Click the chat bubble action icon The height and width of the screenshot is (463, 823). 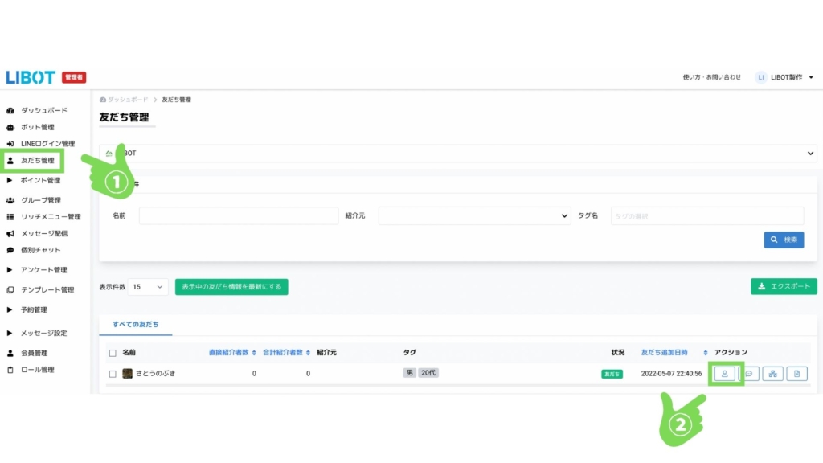(749, 374)
